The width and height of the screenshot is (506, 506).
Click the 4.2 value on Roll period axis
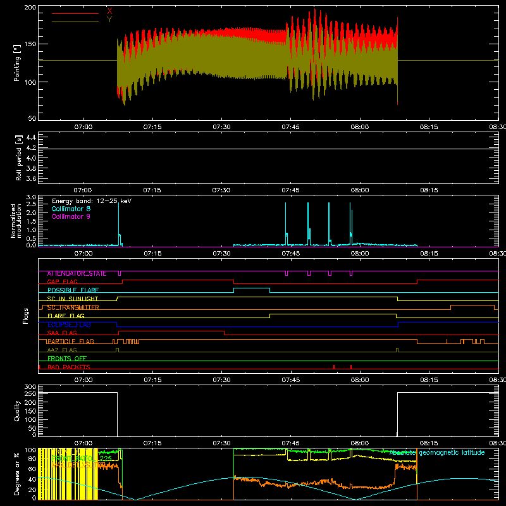31,148
